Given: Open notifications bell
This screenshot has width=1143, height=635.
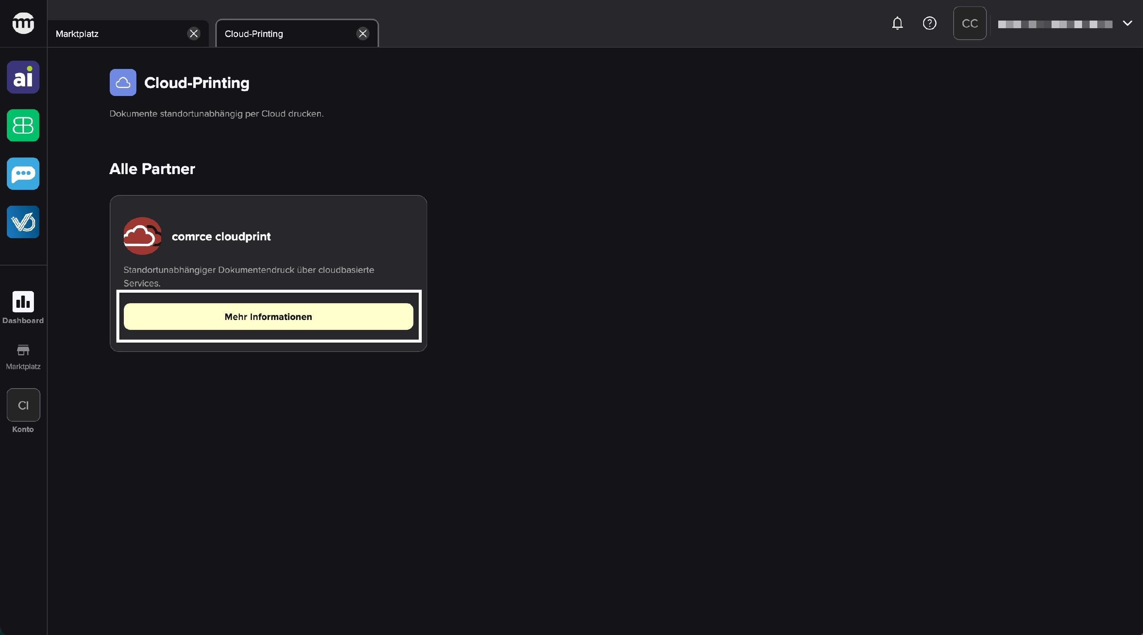Looking at the screenshot, I should point(897,23).
